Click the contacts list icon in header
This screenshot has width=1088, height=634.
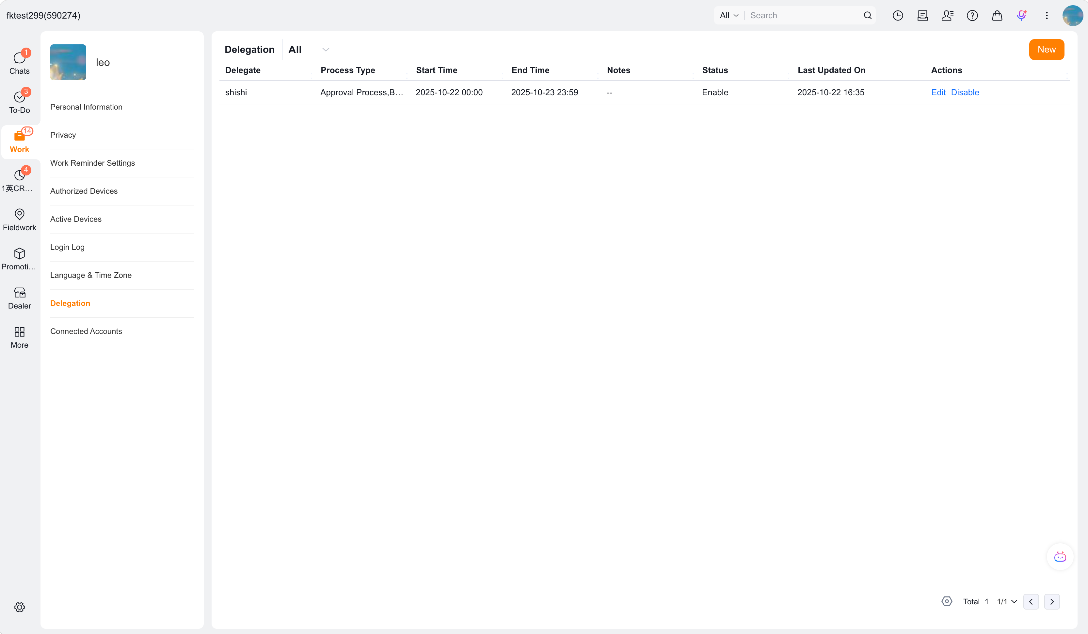point(947,16)
